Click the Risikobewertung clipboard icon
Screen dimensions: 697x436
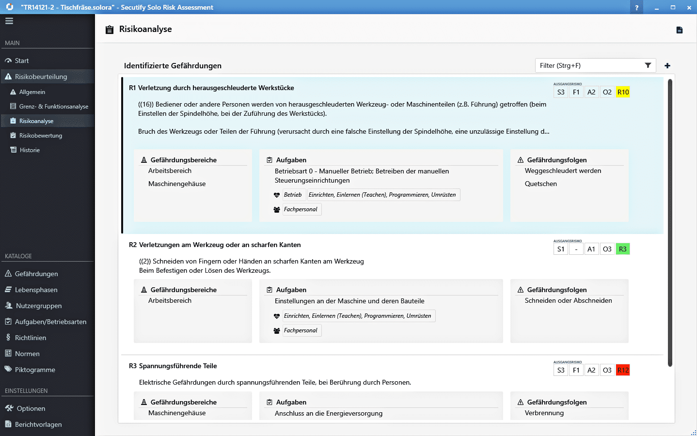(x=14, y=136)
